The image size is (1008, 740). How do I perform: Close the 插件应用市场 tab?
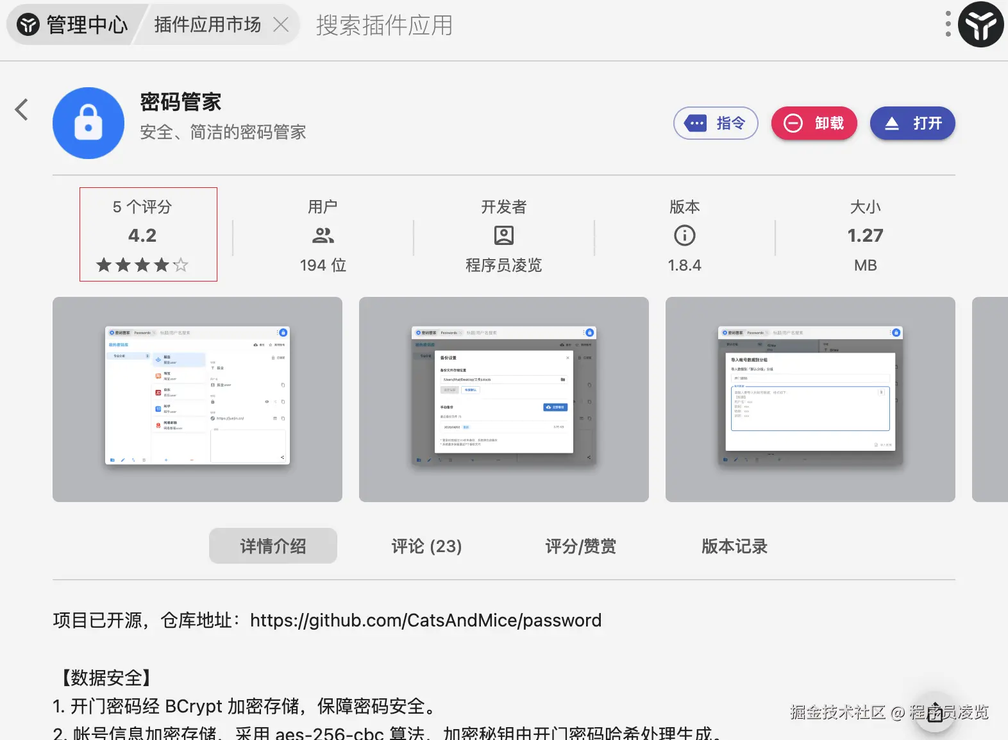coord(281,24)
